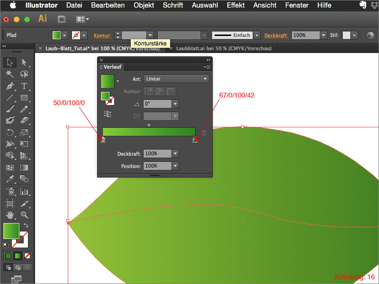This screenshot has height=284, width=379.
Task: Select the Type tool
Action: point(24,86)
